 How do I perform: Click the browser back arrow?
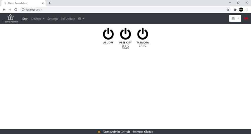click(x=4, y=10)
